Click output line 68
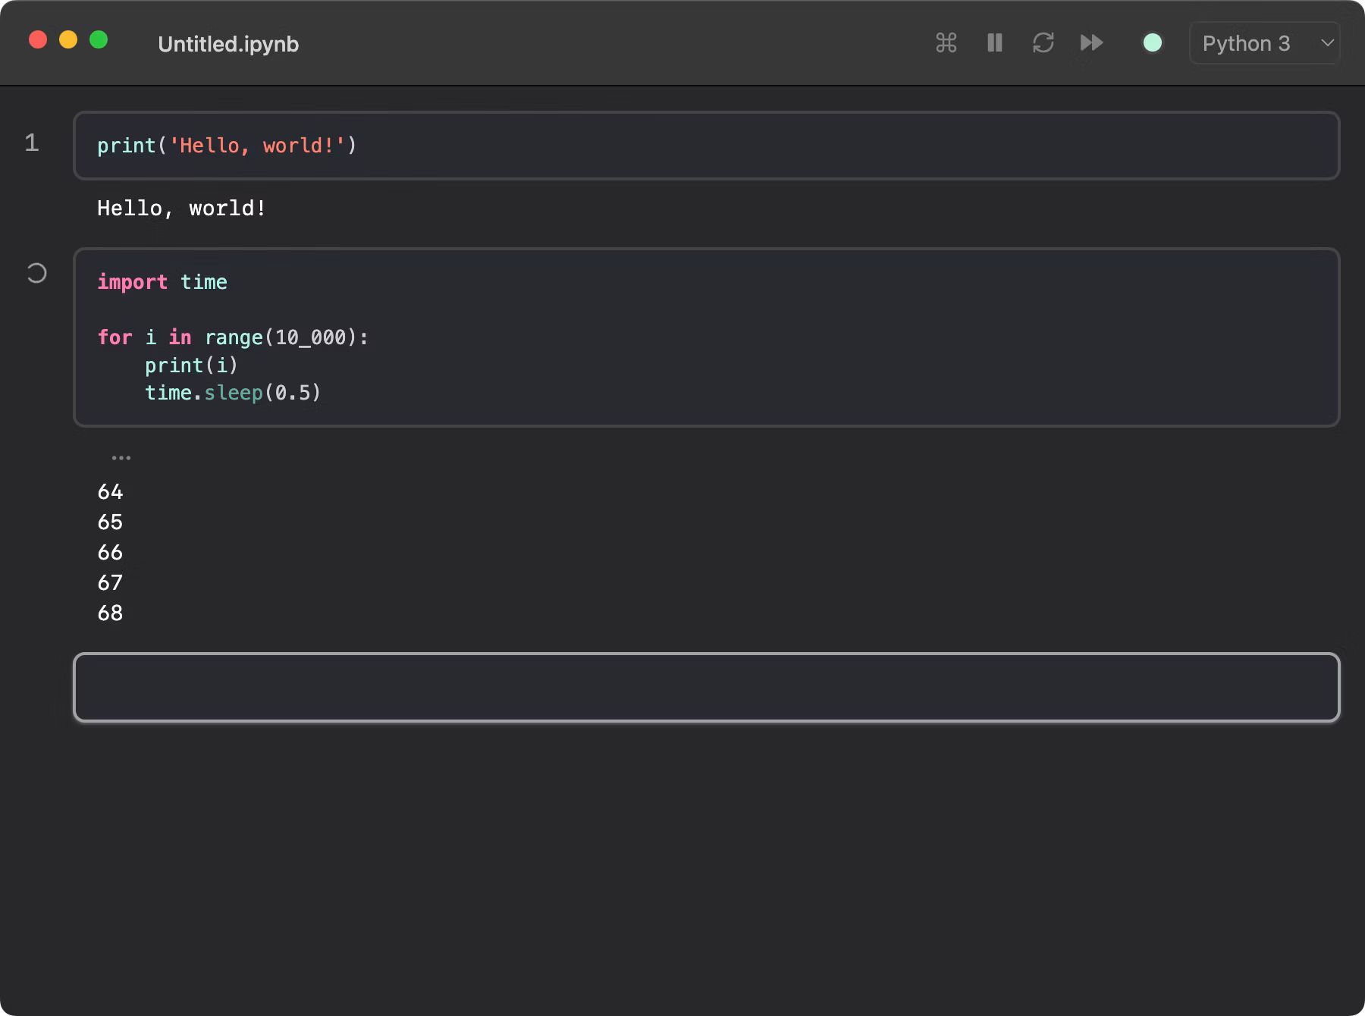The height and width of the screenshot is (1016, 1365). coord(110,613)
